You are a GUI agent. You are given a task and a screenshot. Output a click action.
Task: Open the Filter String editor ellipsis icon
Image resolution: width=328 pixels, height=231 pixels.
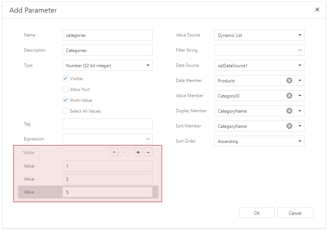[x=300, y=50]
